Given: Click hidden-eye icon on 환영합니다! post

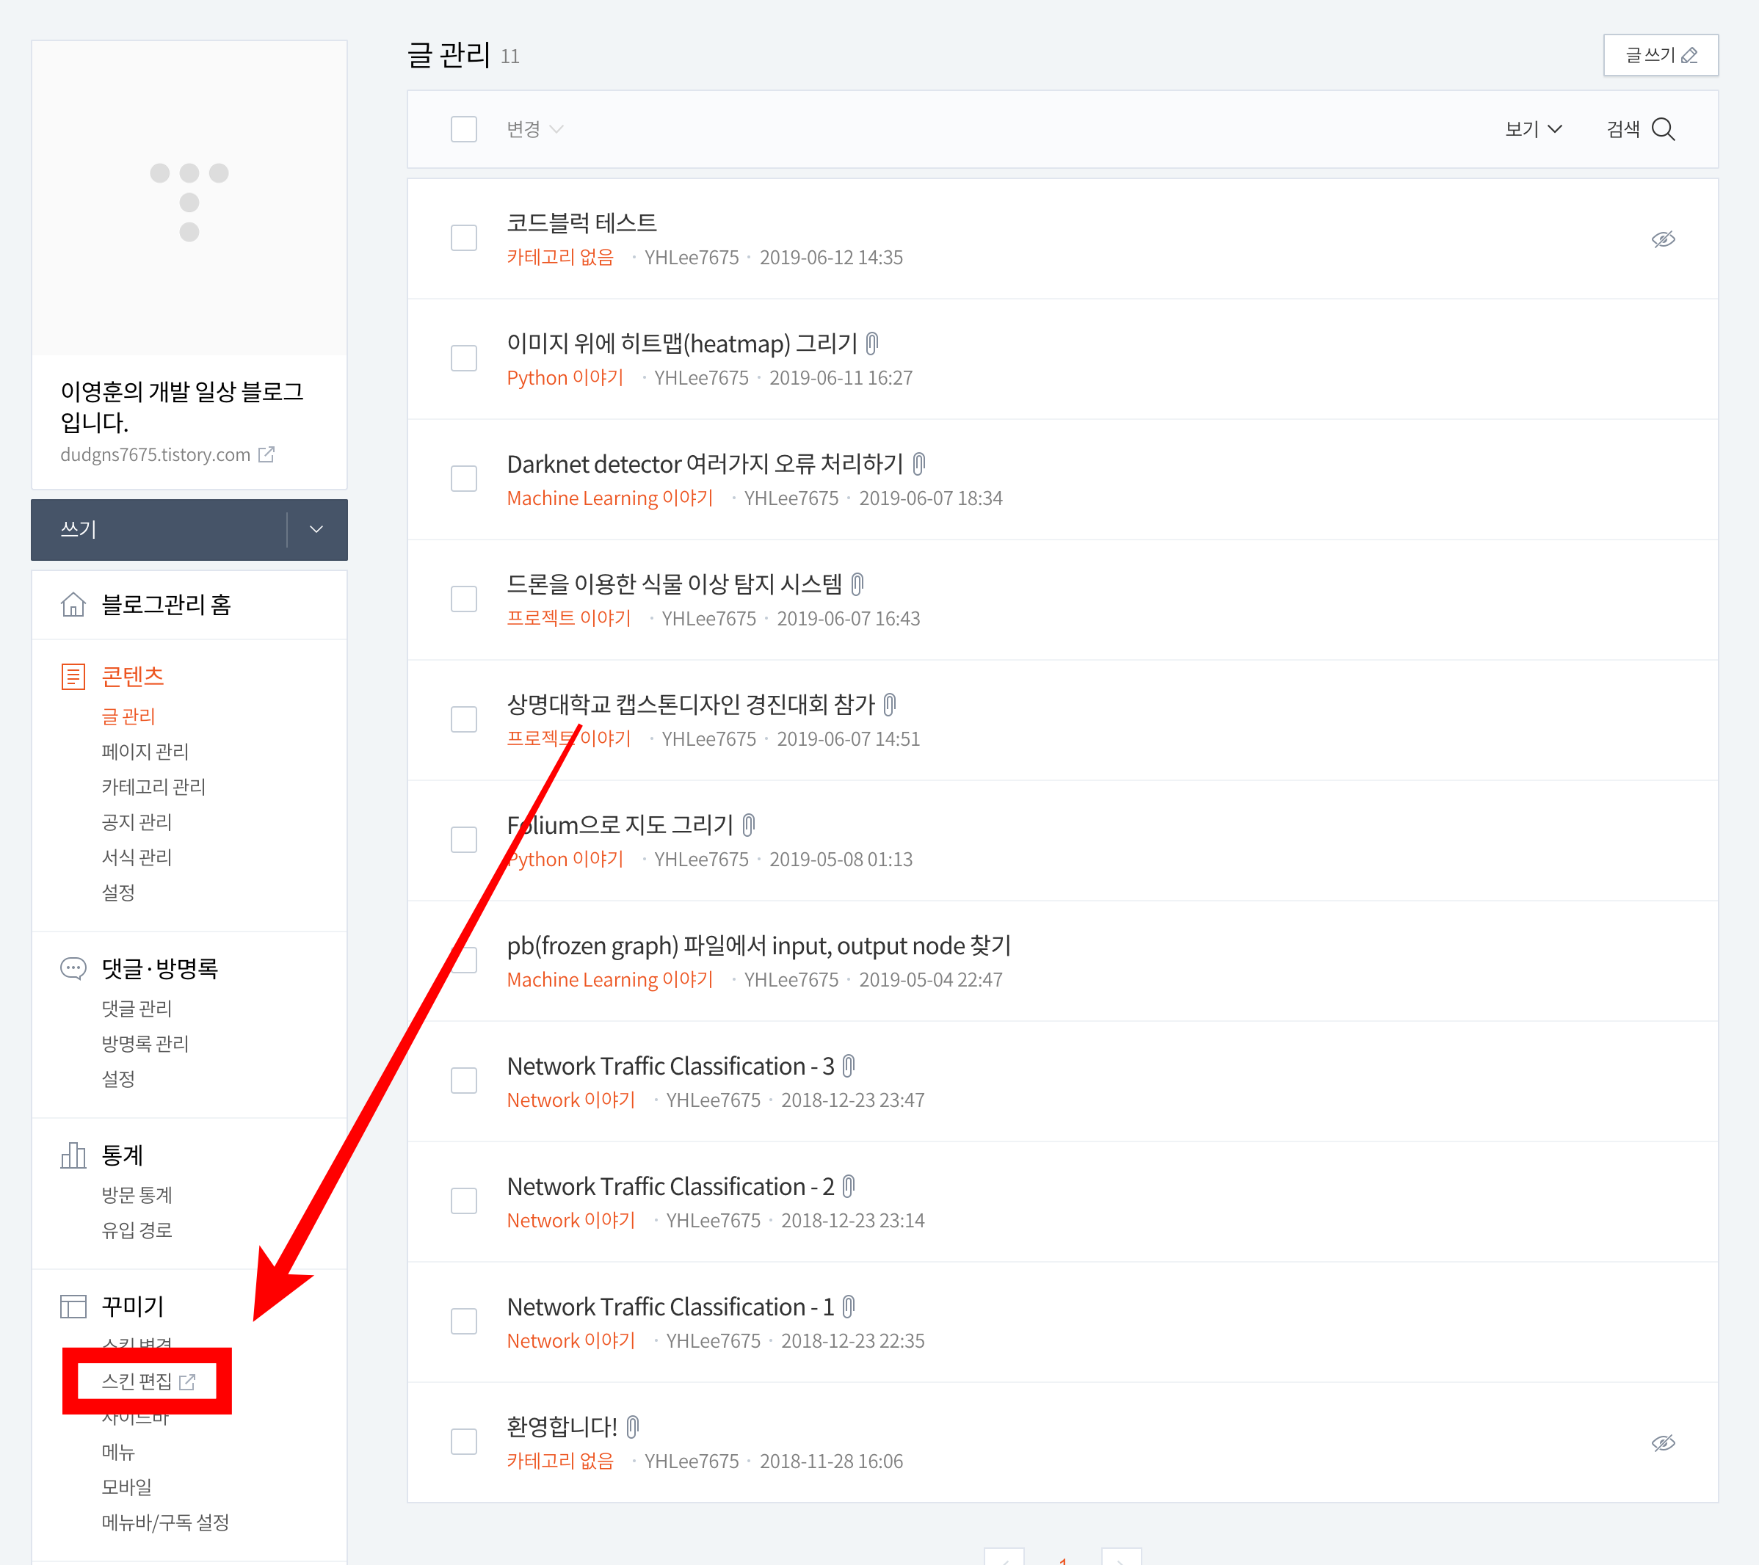Looking at the screenshot, I should [1663, 1443].
